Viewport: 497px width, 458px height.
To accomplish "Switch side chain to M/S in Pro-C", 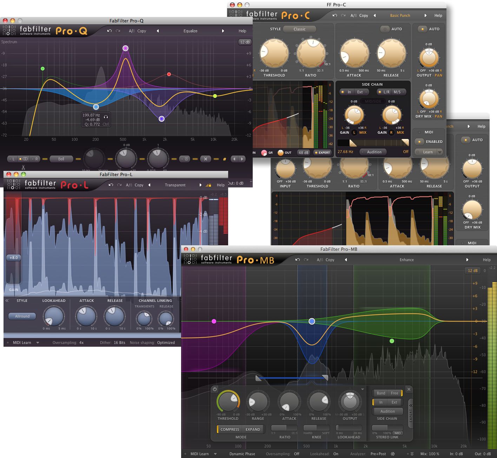I will tap(398, 92).
